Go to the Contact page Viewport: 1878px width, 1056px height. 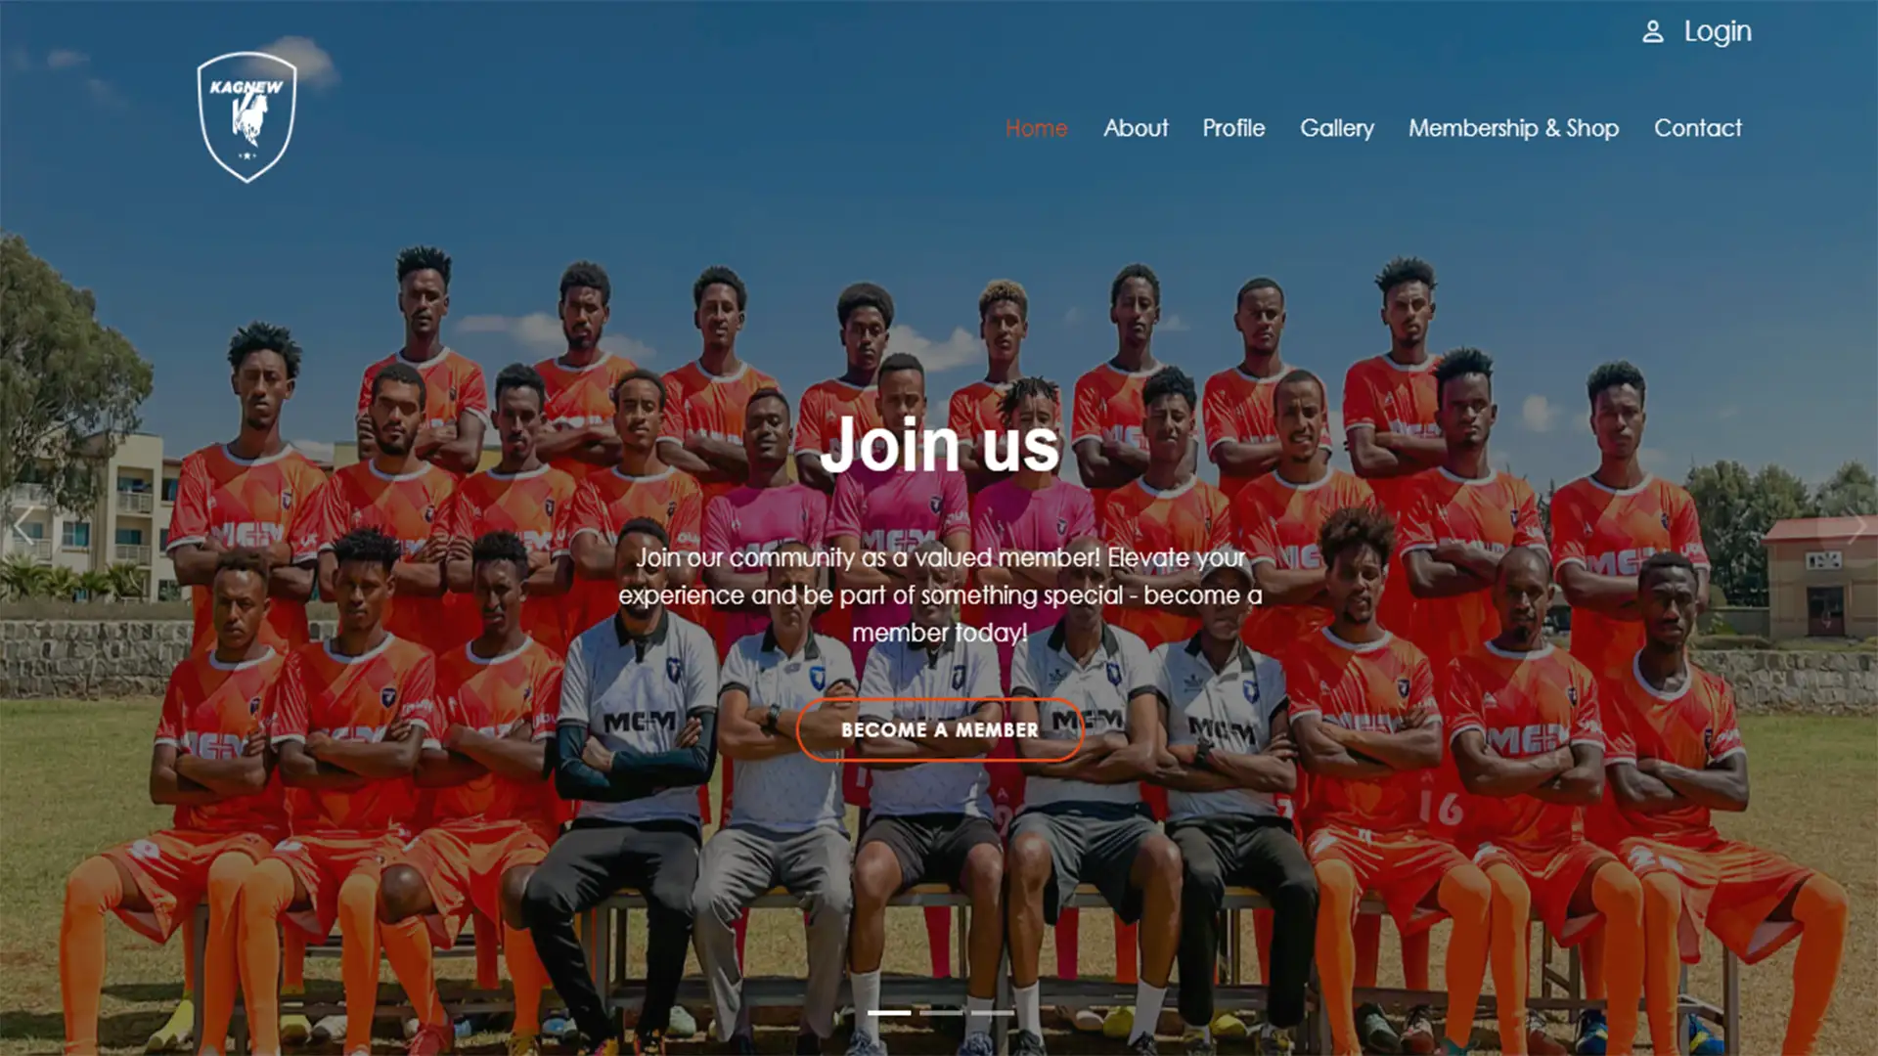pos(1697,128)
